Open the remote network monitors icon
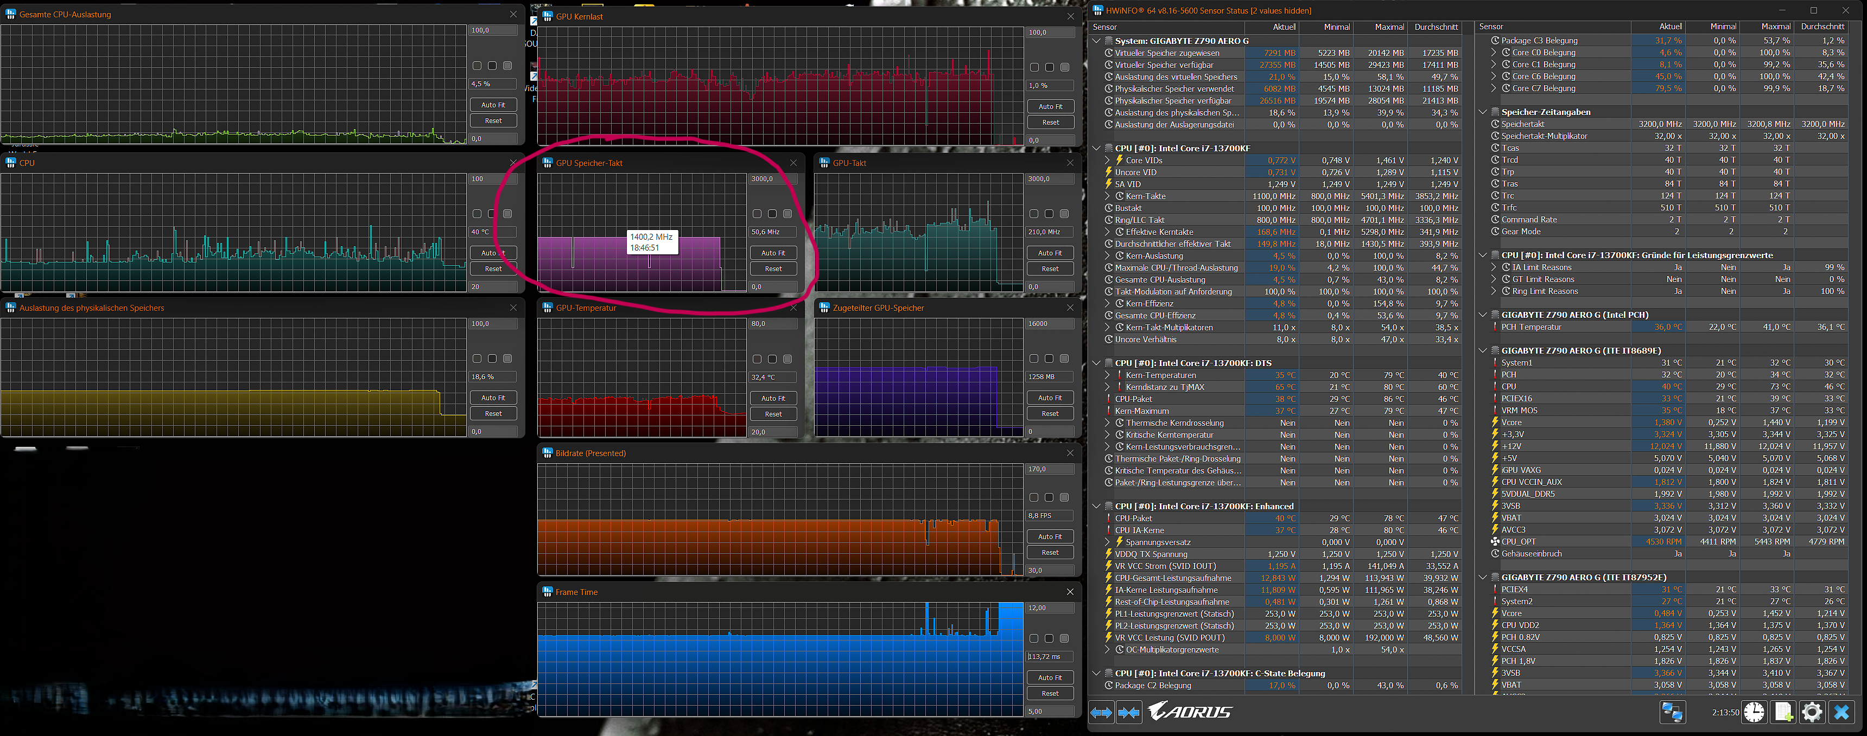The image size is (1867, 736). click(x=1672, y=712)
